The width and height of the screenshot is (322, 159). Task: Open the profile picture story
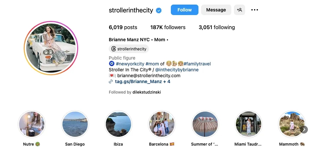pos(51,48)
